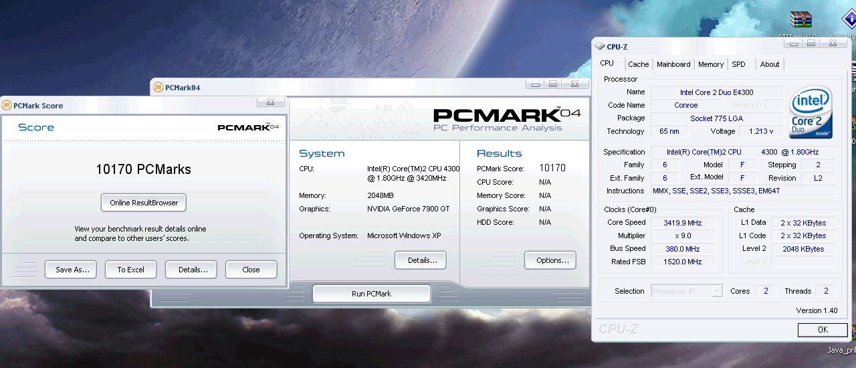The width and height of the screenshot is (856, 368).
Task: Open Details... in PCMark Score window
Action: [191, 270]
